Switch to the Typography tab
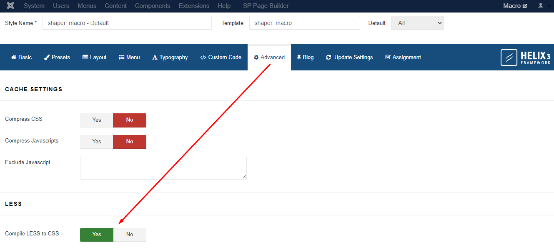This screenshot has height=250, width=554. [170, 57]
